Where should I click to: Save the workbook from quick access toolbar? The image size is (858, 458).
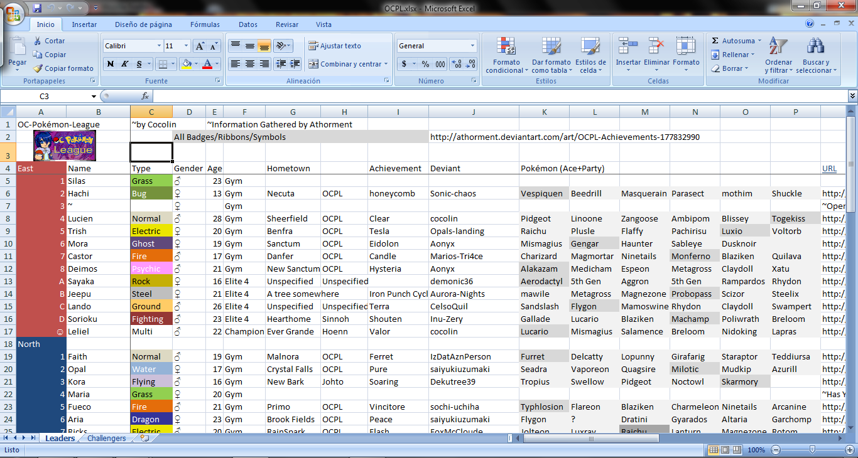tap(37, 8)
